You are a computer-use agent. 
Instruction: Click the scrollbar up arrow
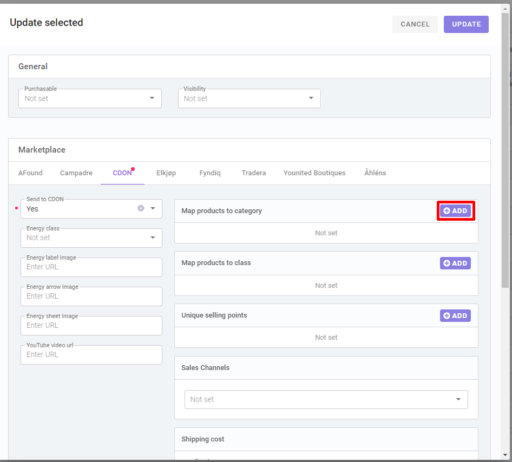(505, 9)
